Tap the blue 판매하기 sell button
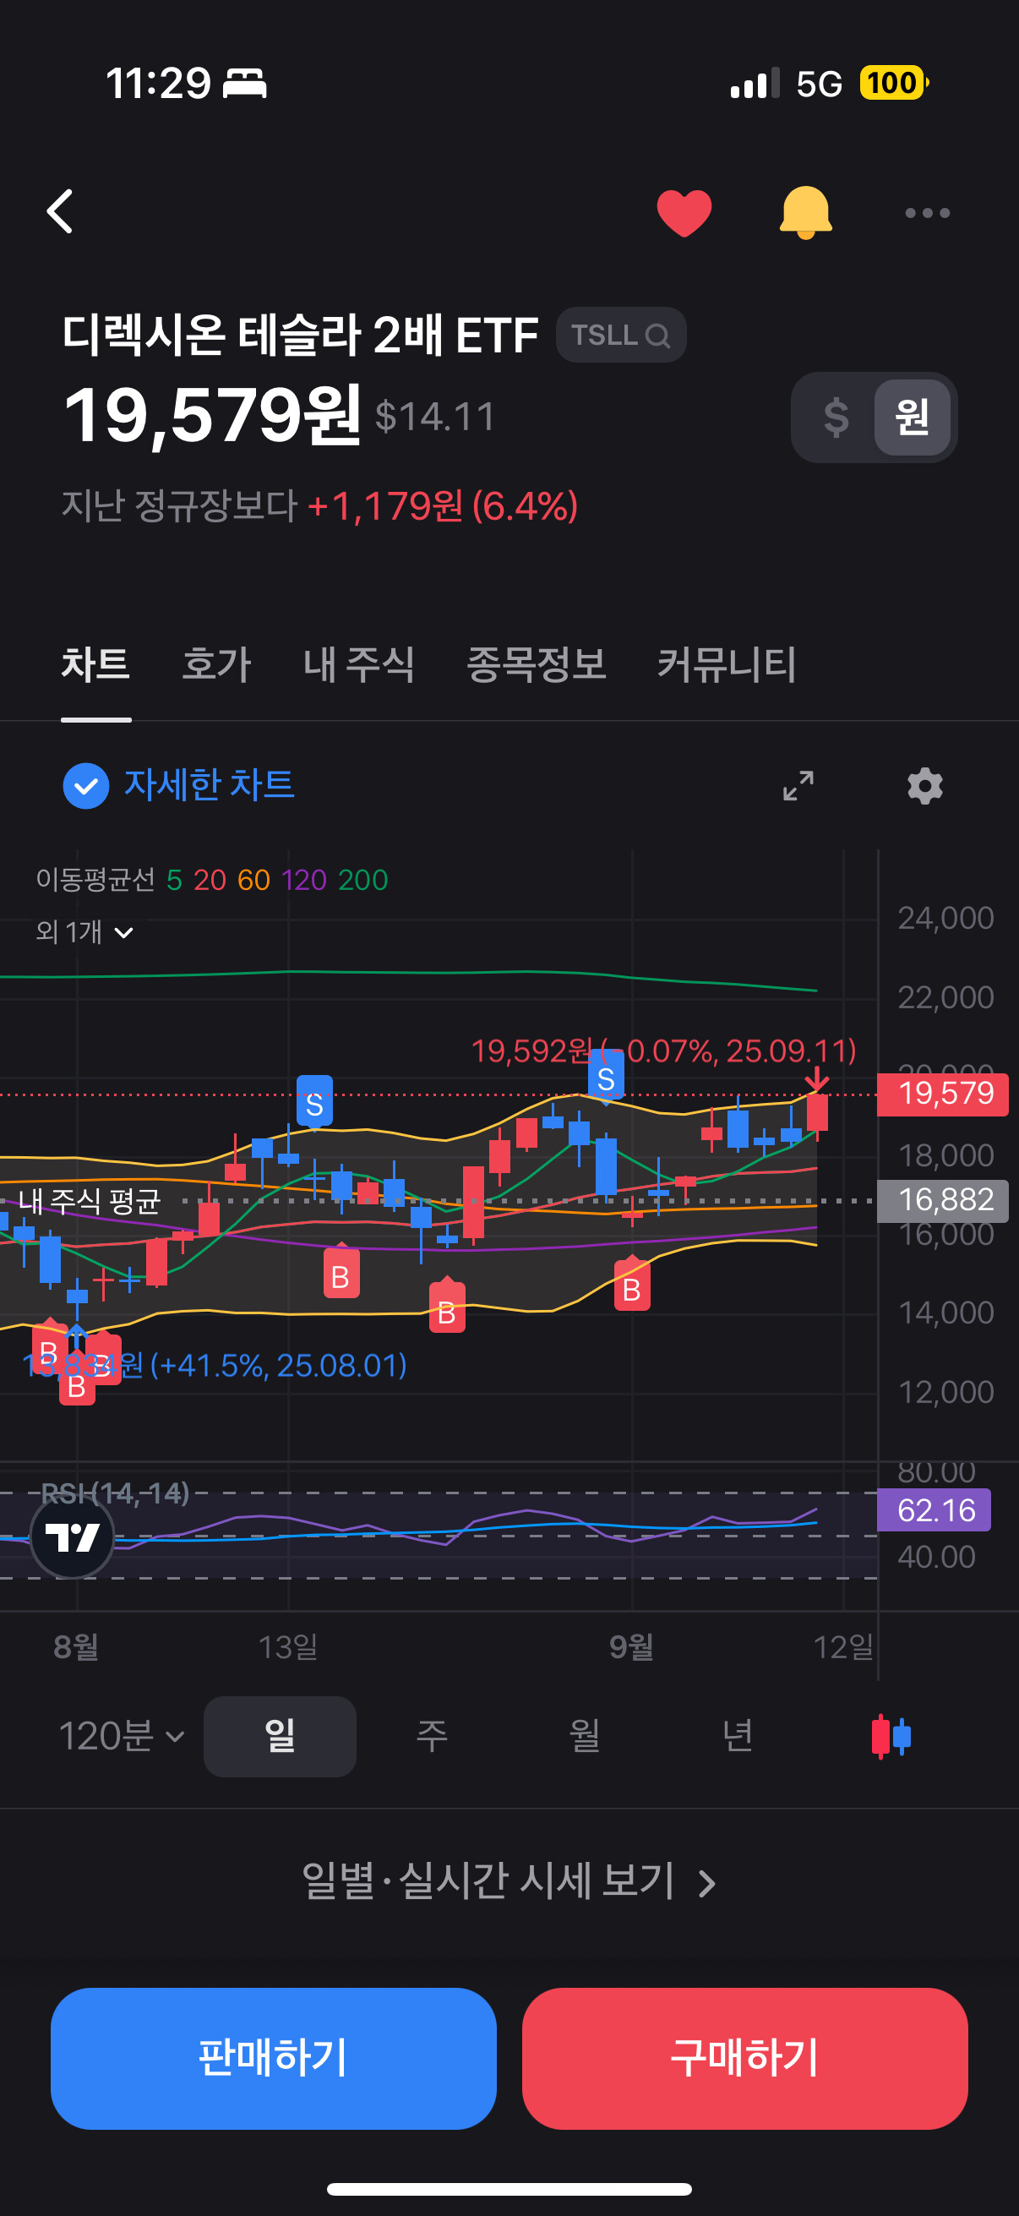The height and width of the screenshot is (2216, 1019). coord(274,2059)
